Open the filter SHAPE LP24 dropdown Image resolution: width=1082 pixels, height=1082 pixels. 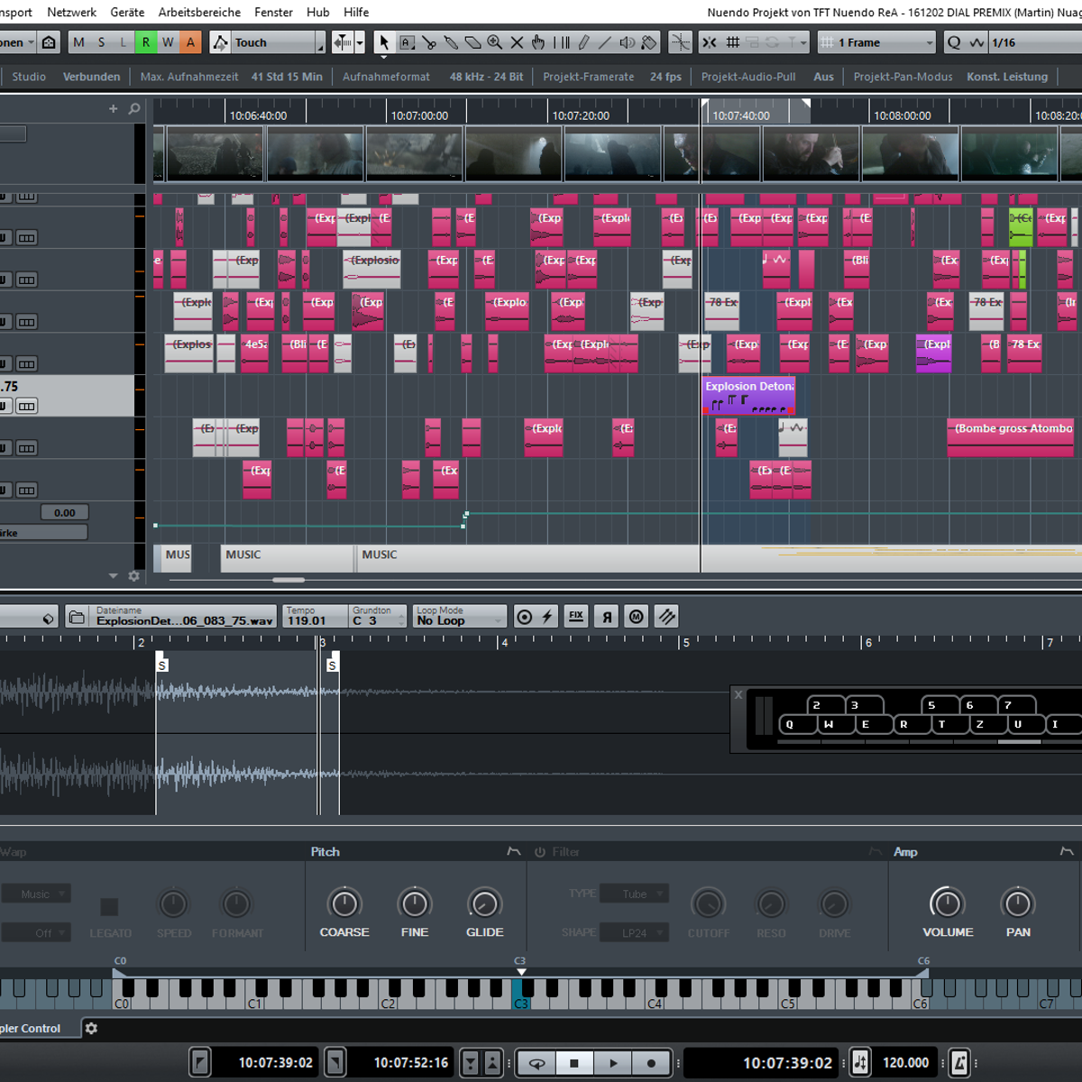click(x=634, y=932)
